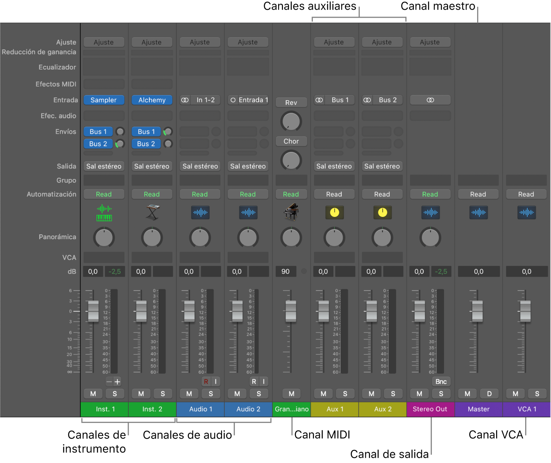Image resolution: width=551 pixels, height=463 pixels.
Task: Open the Sampler instrument slot on Inst. 1
Action: [104, 100]
